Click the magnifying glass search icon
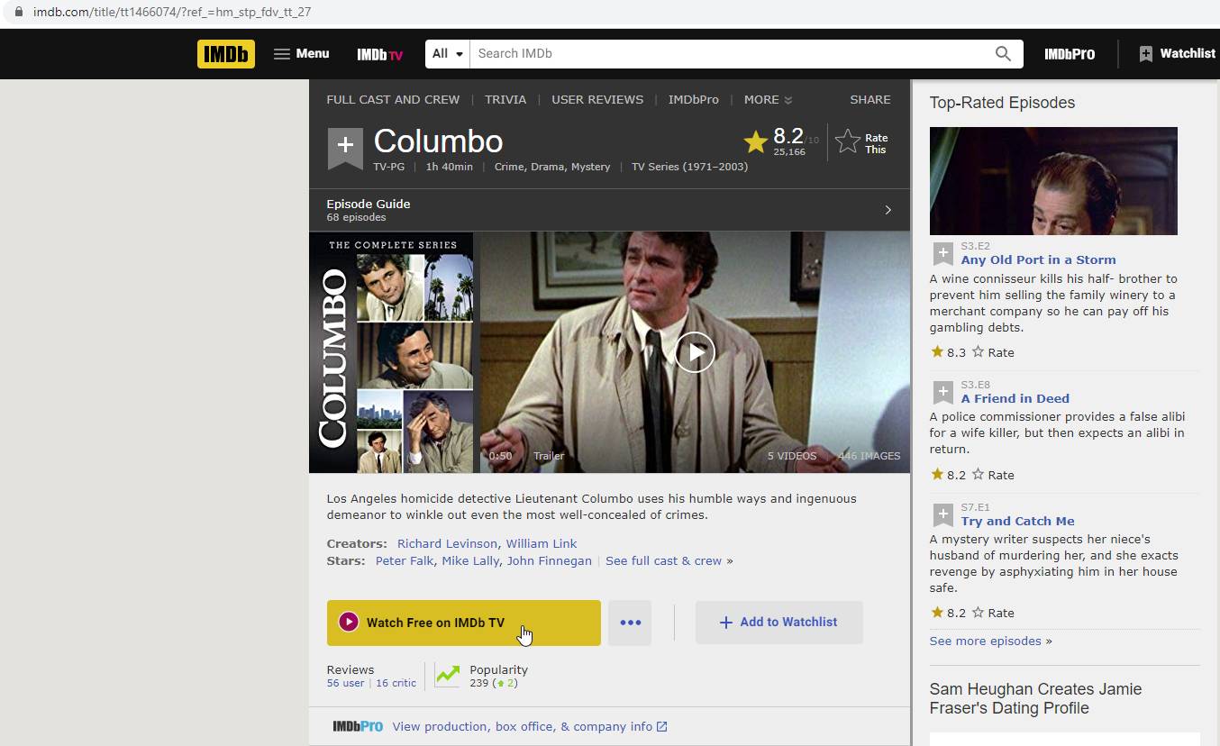The width and height of the screenshot is (1220, 746). coord(1003,54)
